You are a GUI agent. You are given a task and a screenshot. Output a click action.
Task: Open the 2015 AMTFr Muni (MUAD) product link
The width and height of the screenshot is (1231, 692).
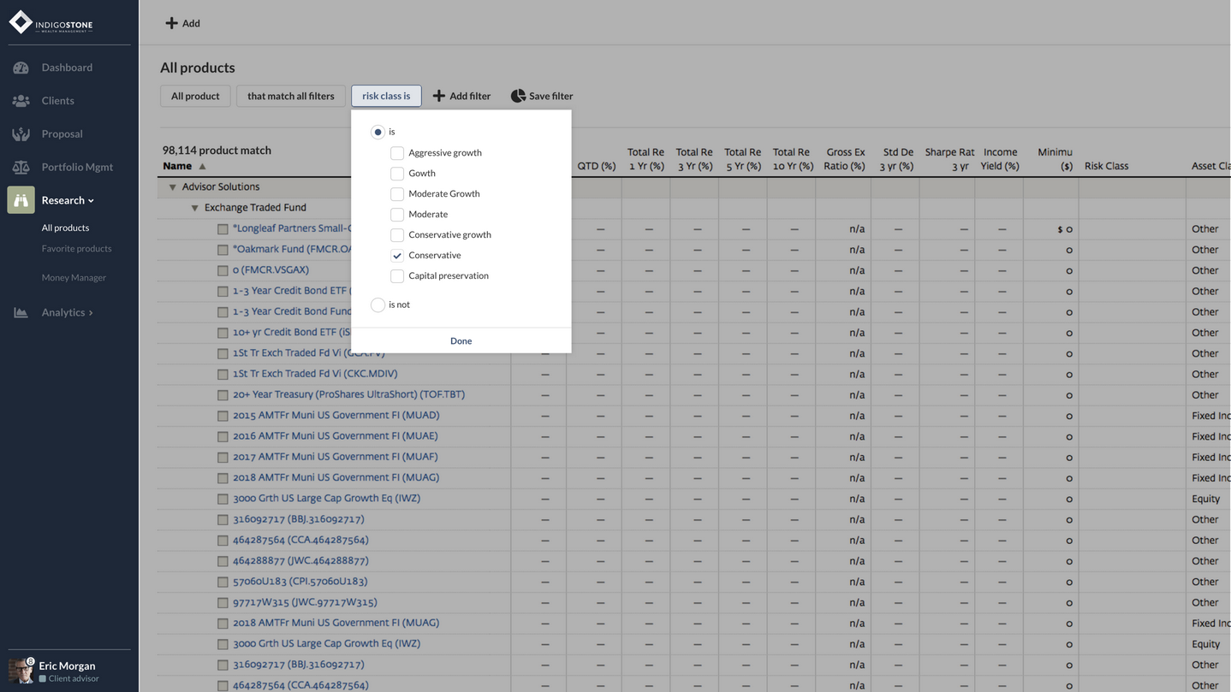coord(336,416)
